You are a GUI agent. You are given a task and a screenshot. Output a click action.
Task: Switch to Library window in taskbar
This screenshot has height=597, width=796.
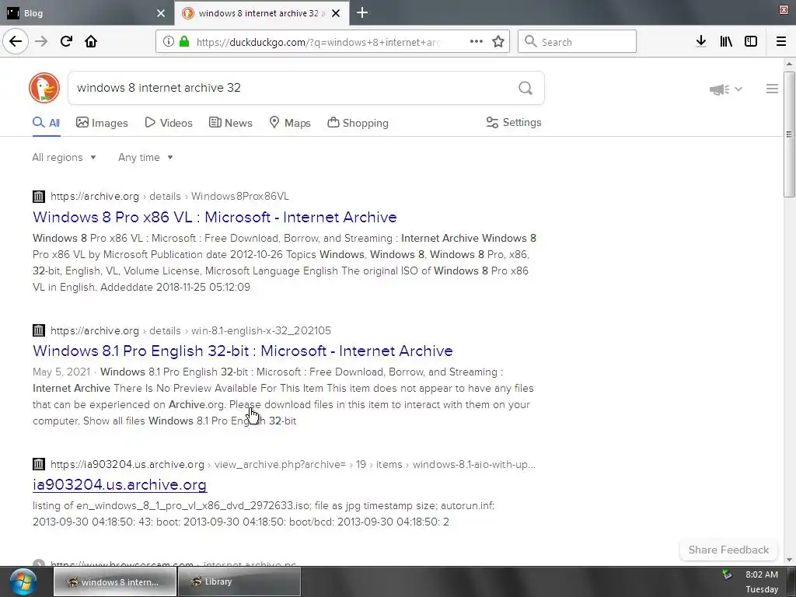point(239,581)
